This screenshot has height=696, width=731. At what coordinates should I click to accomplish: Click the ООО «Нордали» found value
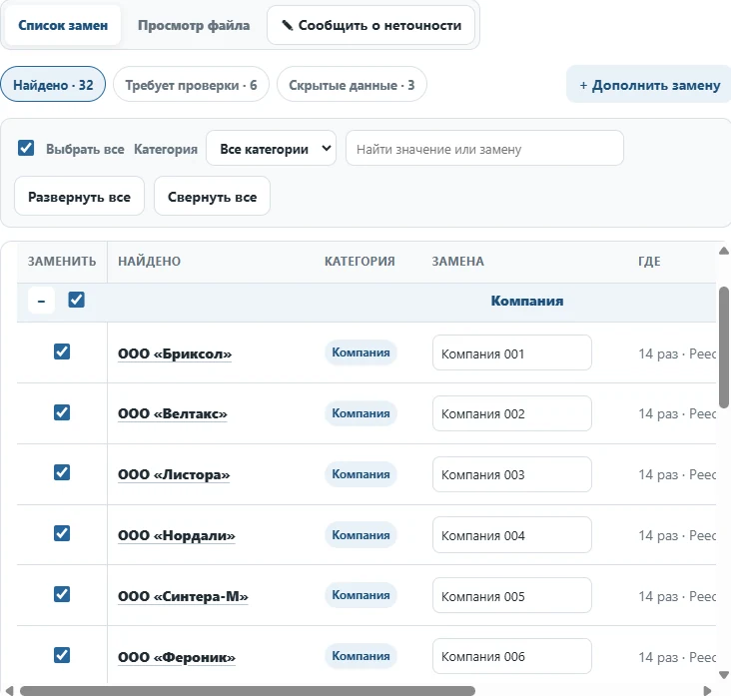pyautogui.click(x=177, y=535)
